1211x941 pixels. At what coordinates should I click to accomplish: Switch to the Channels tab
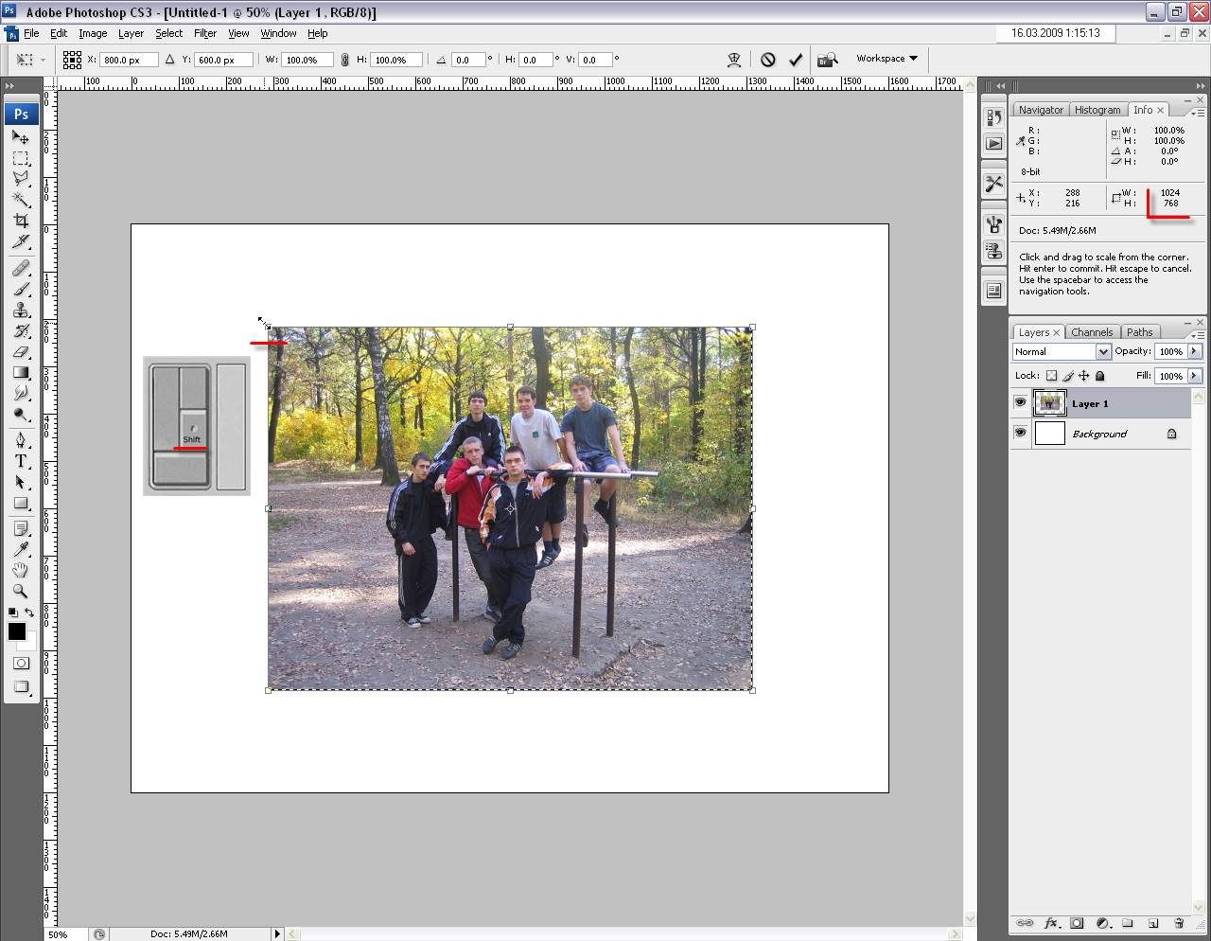(x=1091, y=332)
